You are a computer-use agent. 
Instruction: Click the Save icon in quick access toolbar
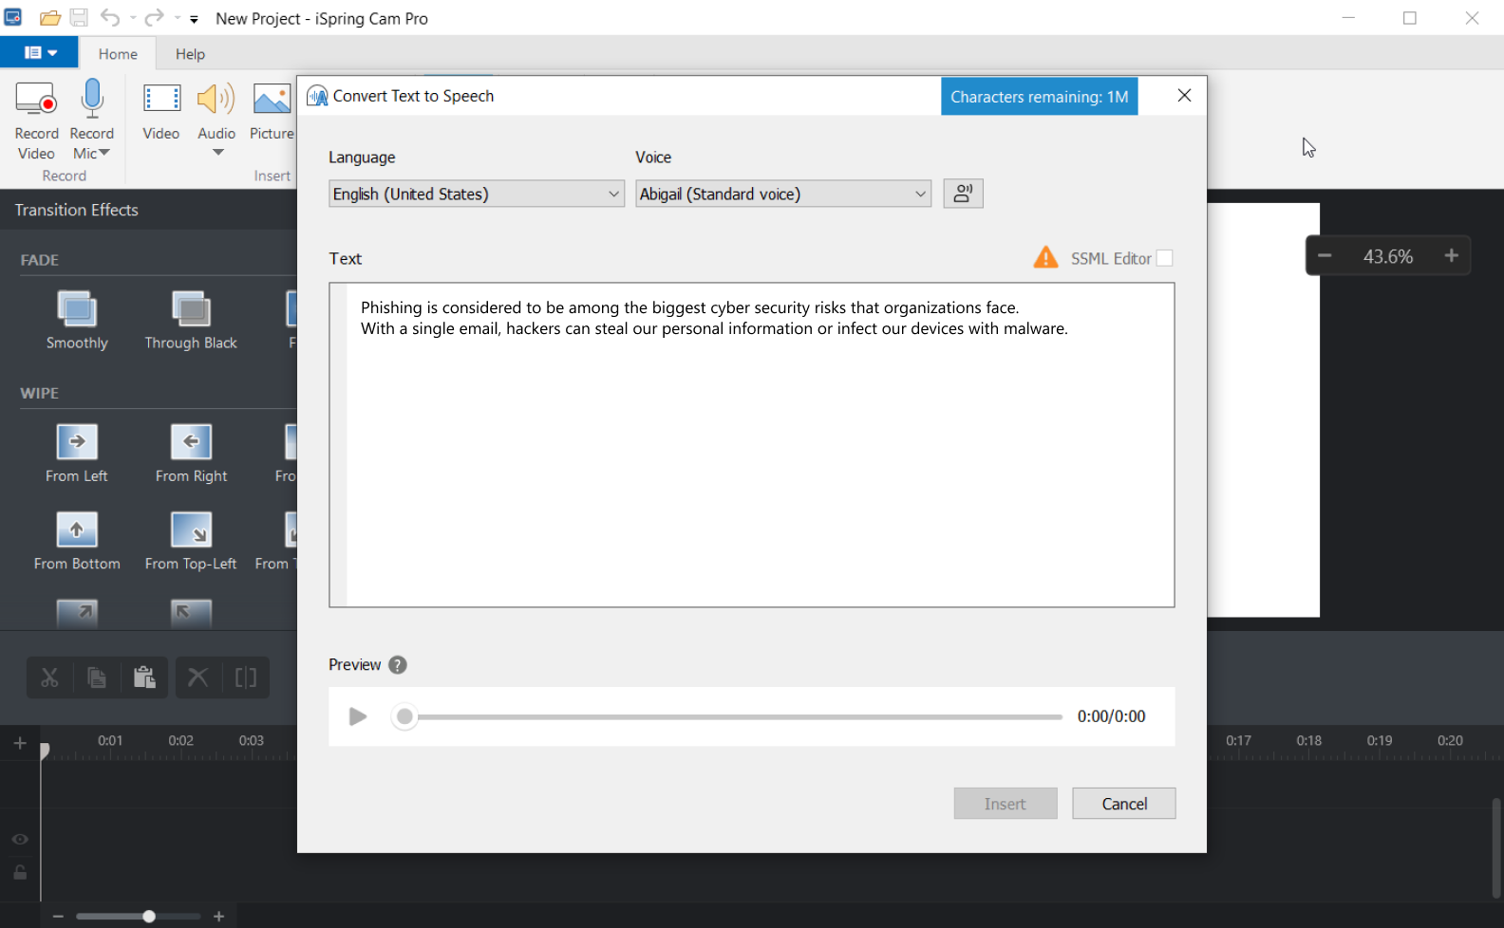(79, 18)
